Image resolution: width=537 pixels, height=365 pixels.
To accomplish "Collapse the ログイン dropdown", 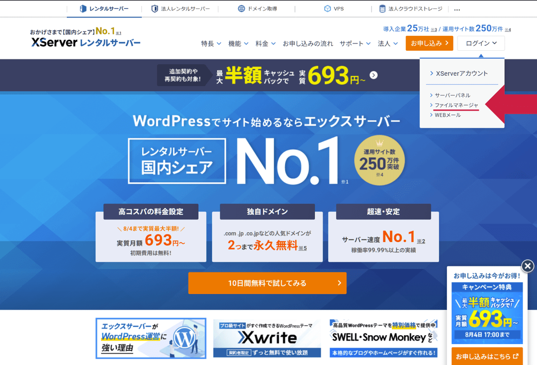I will click(x=481, y=43).
